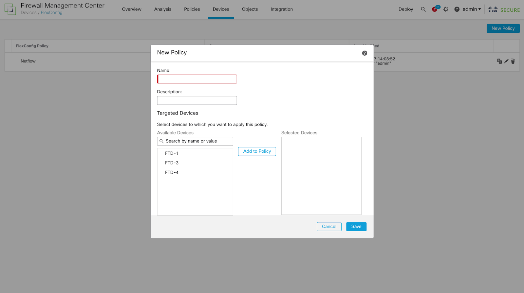This screenshot has height=293, width=524.
Task: Expand the admin user dropdown
Action: (x=472, y=9)
